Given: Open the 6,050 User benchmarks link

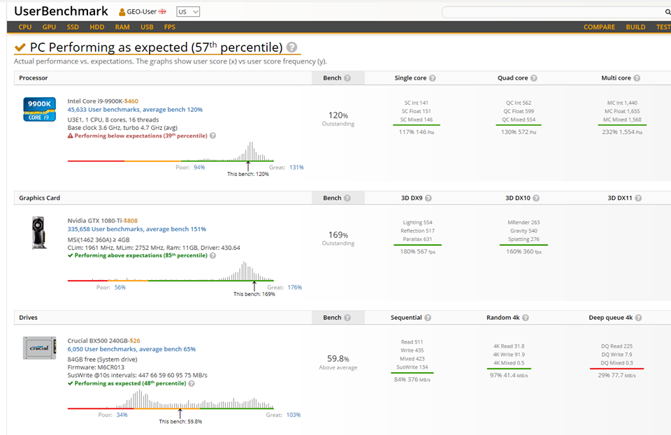Looking at the screenshot, I should (131, 349).
